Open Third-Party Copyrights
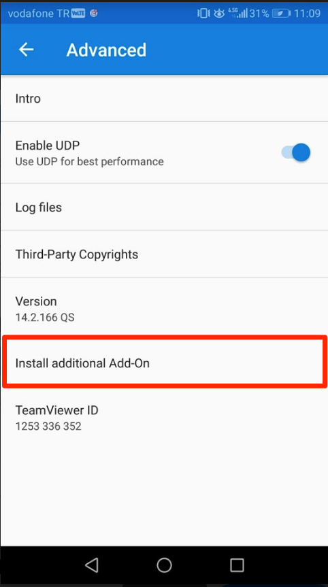Screen dimensions: 328x587 [x=164, y=254]
